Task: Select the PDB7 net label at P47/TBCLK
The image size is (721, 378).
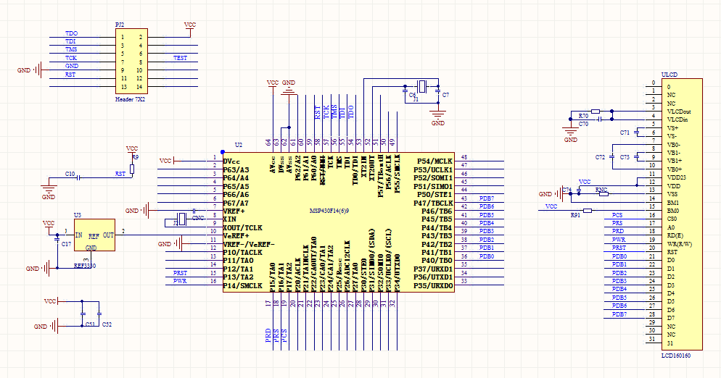Action: [x=487, y=198]
